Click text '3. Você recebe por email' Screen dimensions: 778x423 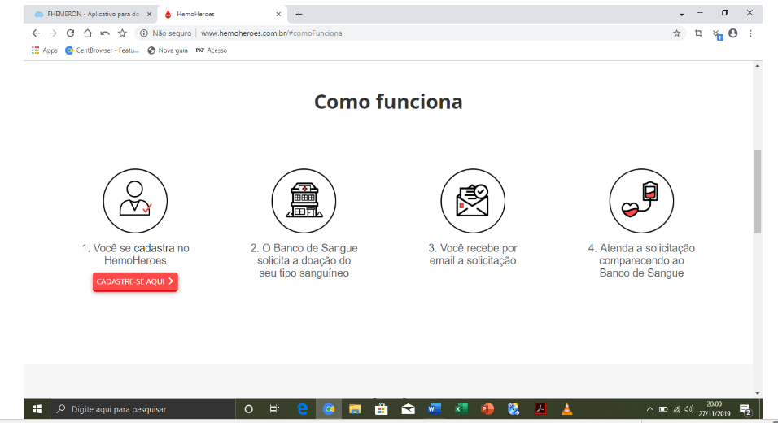(x=473, y=255)
